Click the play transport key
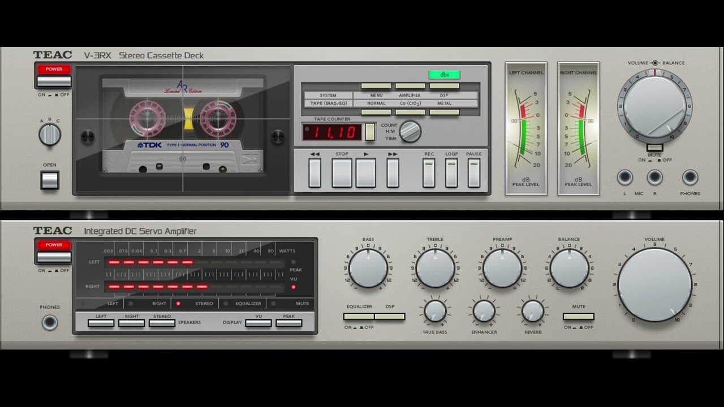 click(x=365, y=173)
